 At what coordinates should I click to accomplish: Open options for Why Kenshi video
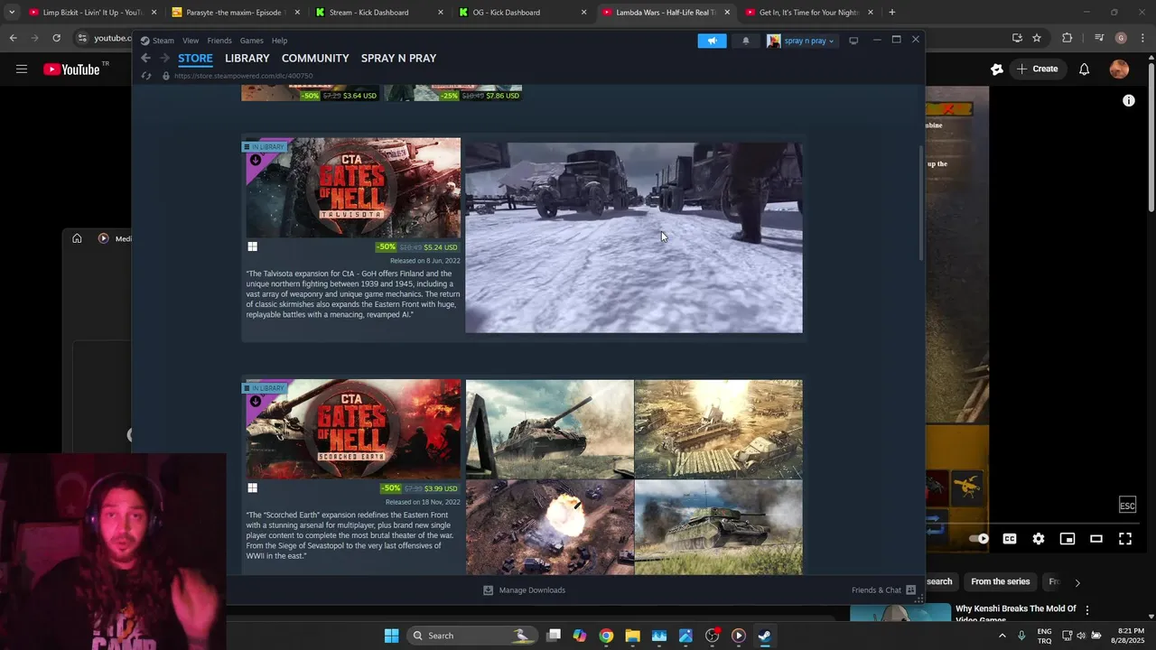point(1087,610)
